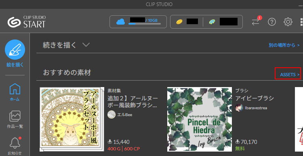Click the 素材集 category label
Screen dimensions: 303x156
114,90
